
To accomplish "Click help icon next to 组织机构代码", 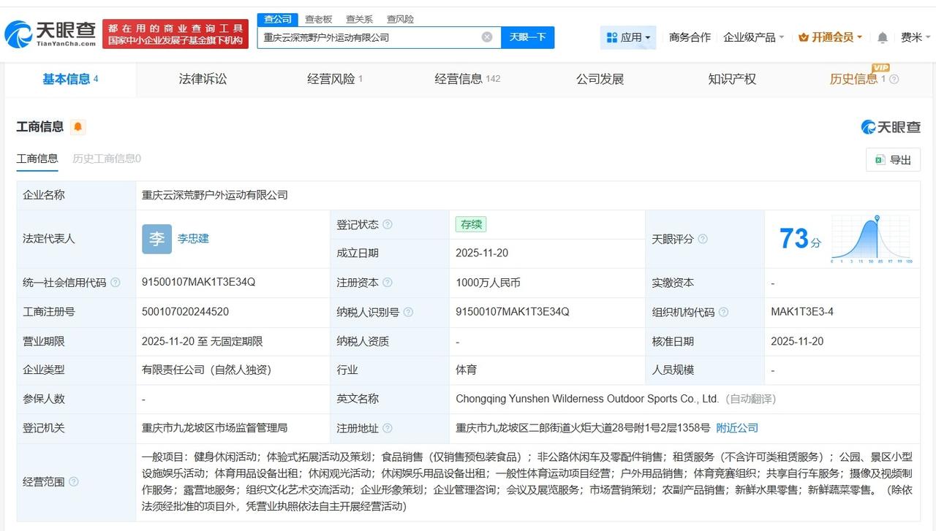I will point(723,312).
